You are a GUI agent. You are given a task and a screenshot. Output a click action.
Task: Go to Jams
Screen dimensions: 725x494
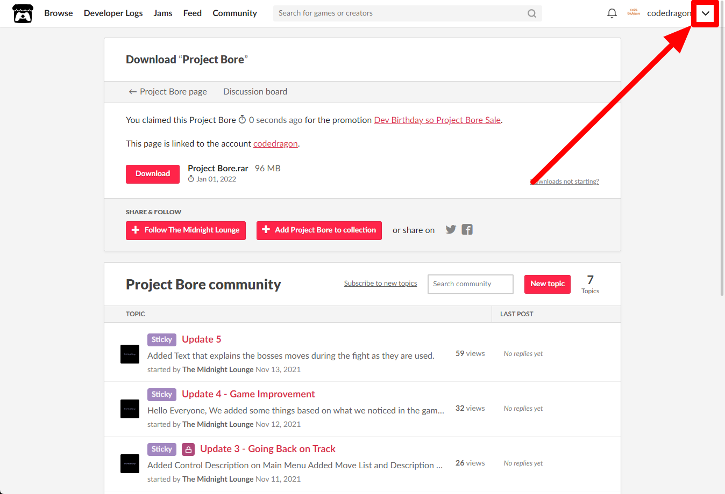point(163,13)
